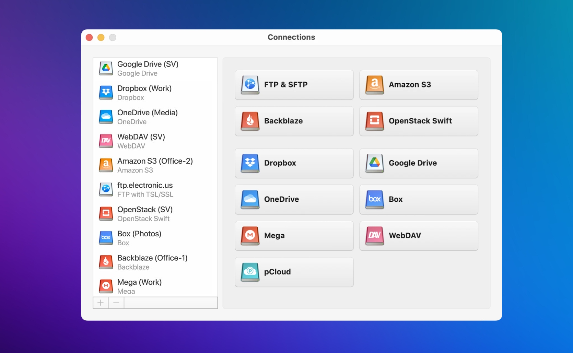Click the Dropbox (Work) connection icon
The height and width of the screenshot is (353, 573).
[x=106, y=92]
